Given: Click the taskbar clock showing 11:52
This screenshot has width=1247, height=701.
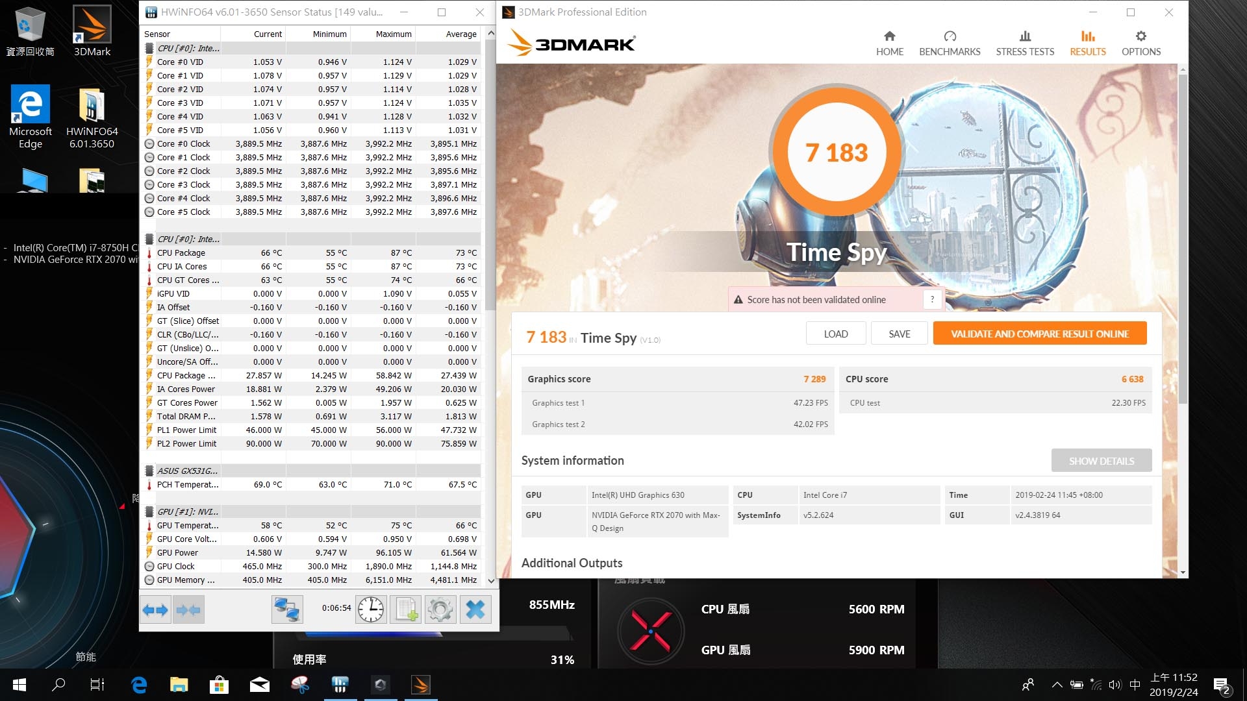Looking at the screenshot, I should (x=1173, y=685).
